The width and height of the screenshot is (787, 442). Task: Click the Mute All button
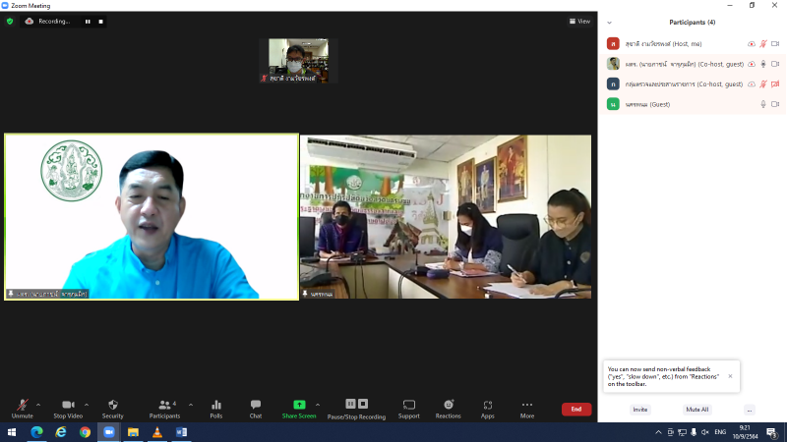tap(697, 410)
